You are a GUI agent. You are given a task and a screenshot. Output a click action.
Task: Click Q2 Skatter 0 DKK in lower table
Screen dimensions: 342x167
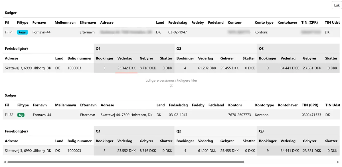(250, 150)
